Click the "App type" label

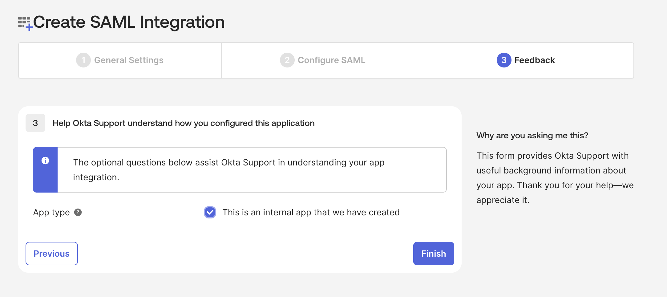pos(51,213)
